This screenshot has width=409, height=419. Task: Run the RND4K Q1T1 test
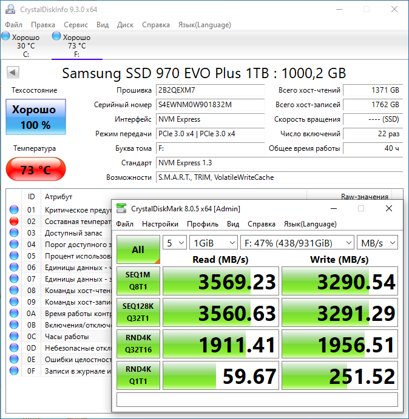[138, 375]
